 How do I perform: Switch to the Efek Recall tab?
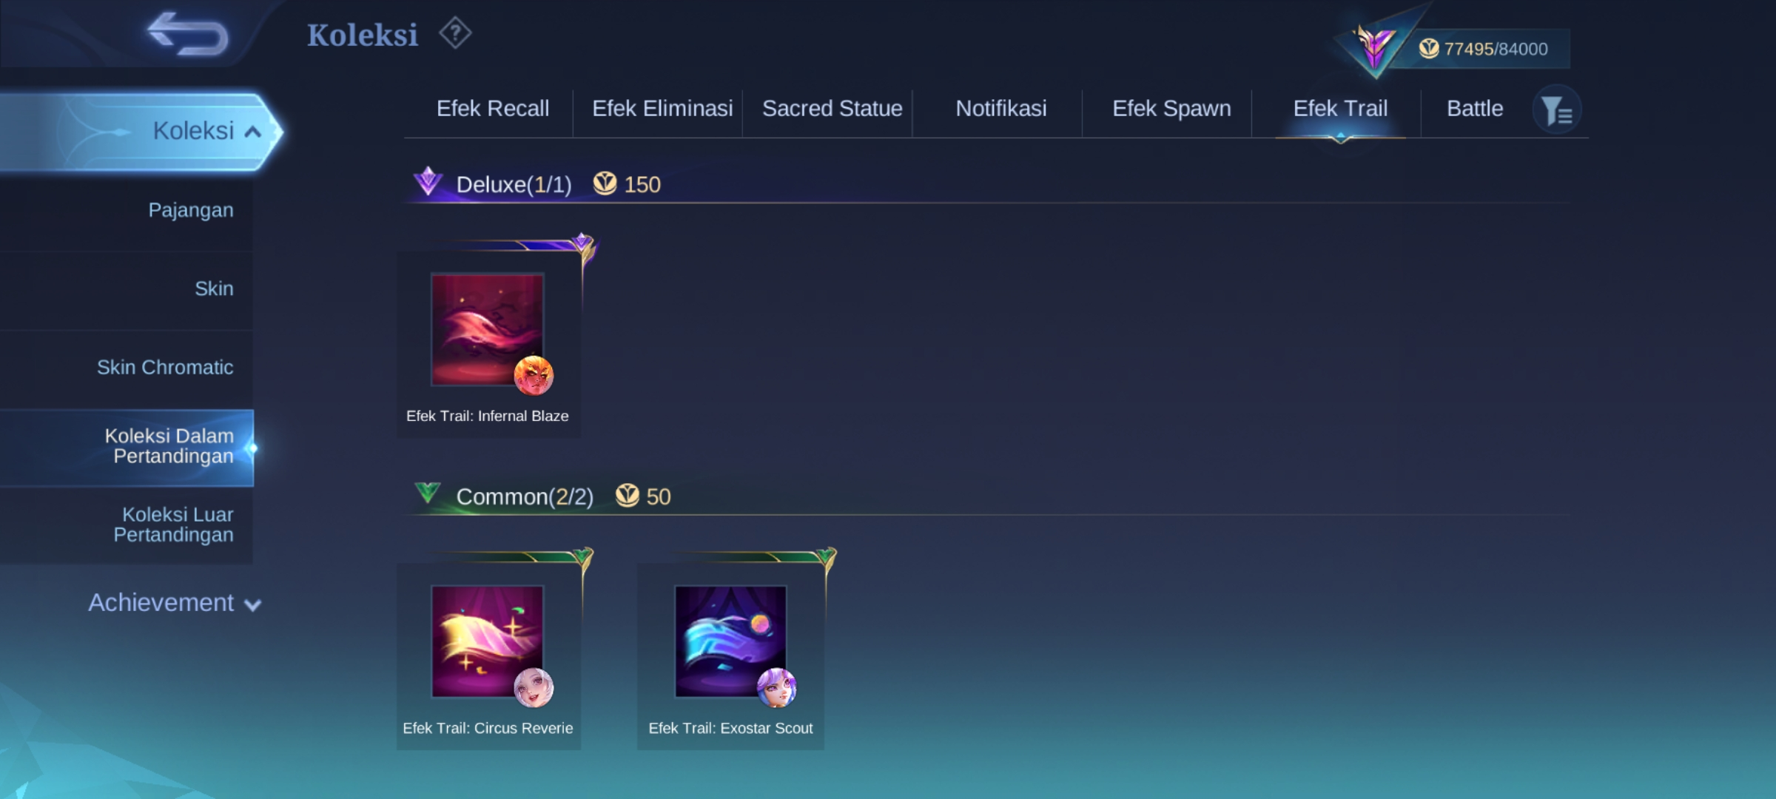click(492, 109)
